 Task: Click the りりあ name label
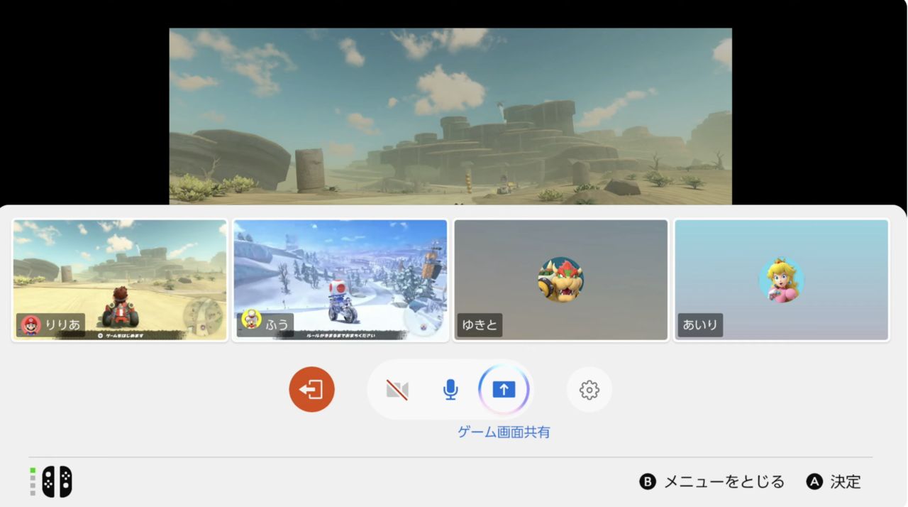(x=63, y=325)
